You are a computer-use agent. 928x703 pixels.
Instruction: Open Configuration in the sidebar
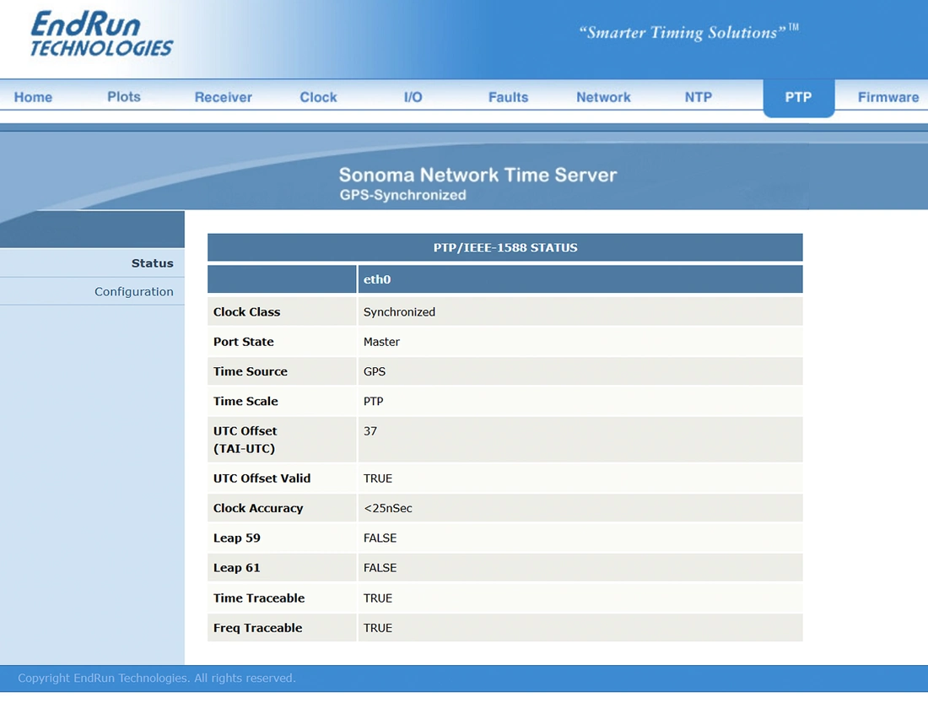point(134,291)
